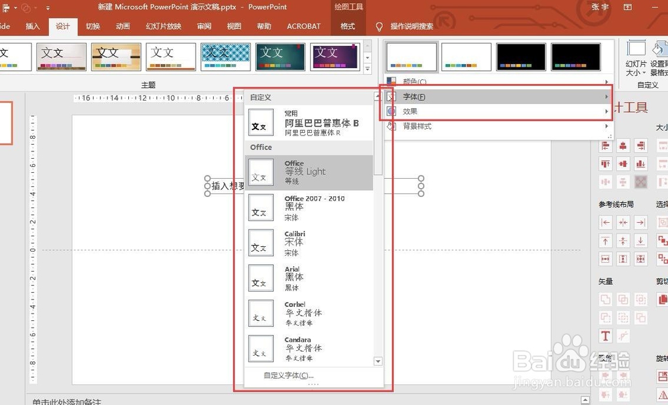
Task: Switch to the 动画 ribbon tab
Action: pos(123,27)
